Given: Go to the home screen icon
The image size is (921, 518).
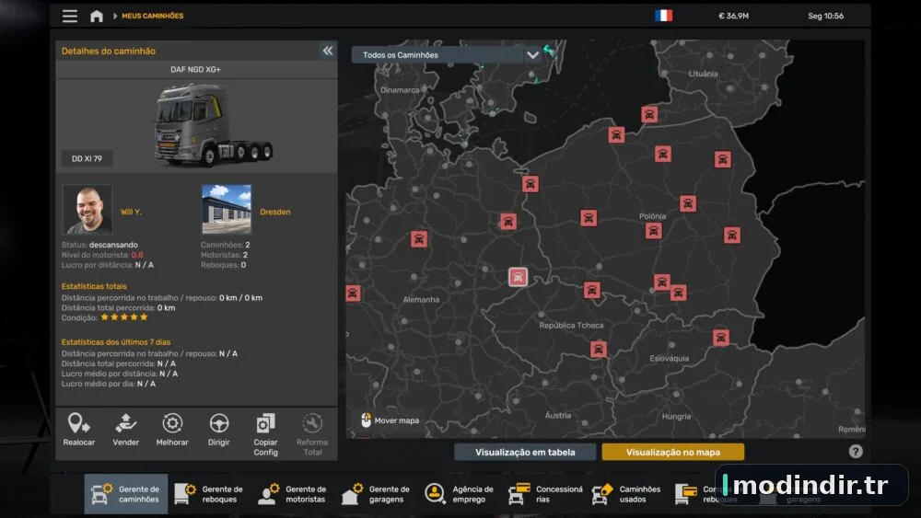Looking at the screenshot, I should click(97, 16).
